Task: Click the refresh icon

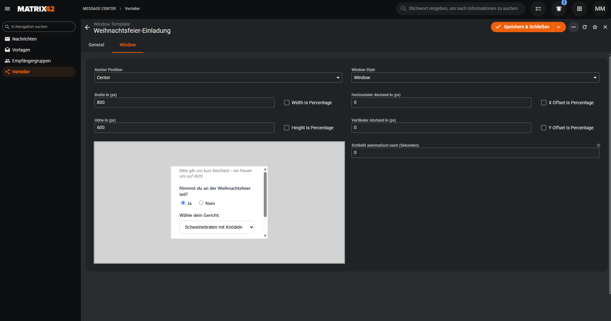Action: tap(585, 27)
